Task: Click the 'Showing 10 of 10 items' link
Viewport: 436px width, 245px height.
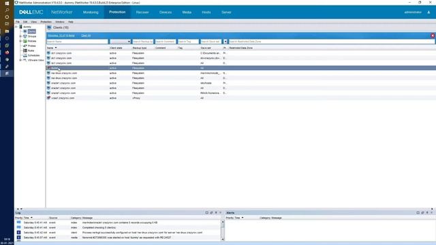Action: pos(61,35)
